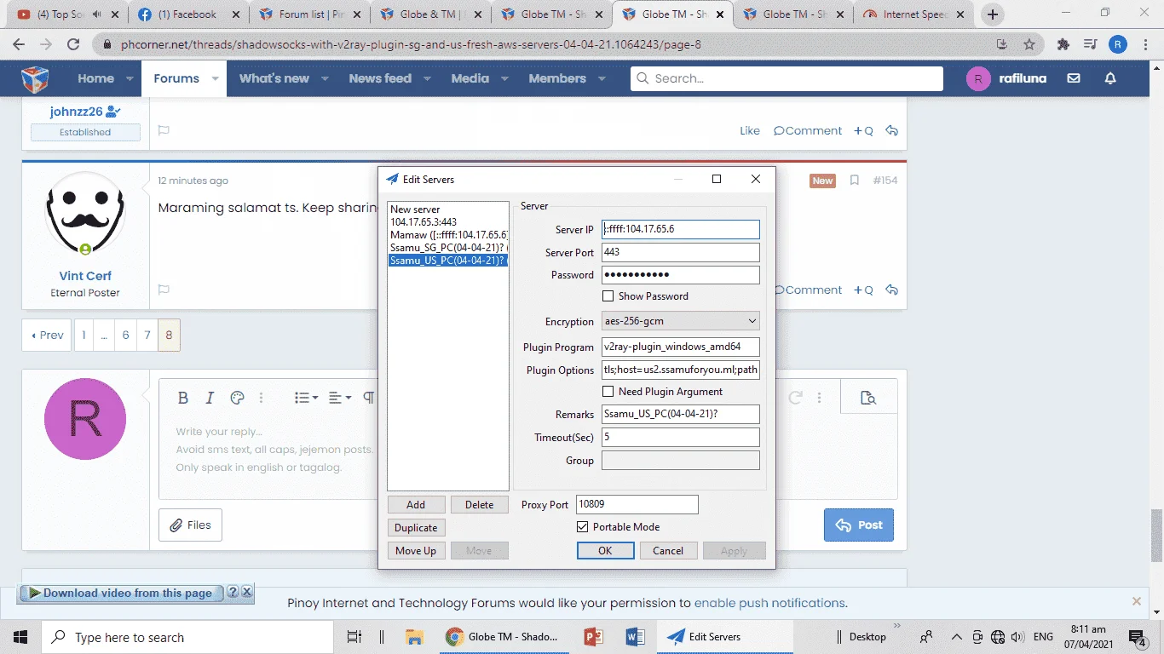Viewport: 1164px width, 654px height.
Task: Expand the Members dropdown arrow
Action: coord(602,78)
